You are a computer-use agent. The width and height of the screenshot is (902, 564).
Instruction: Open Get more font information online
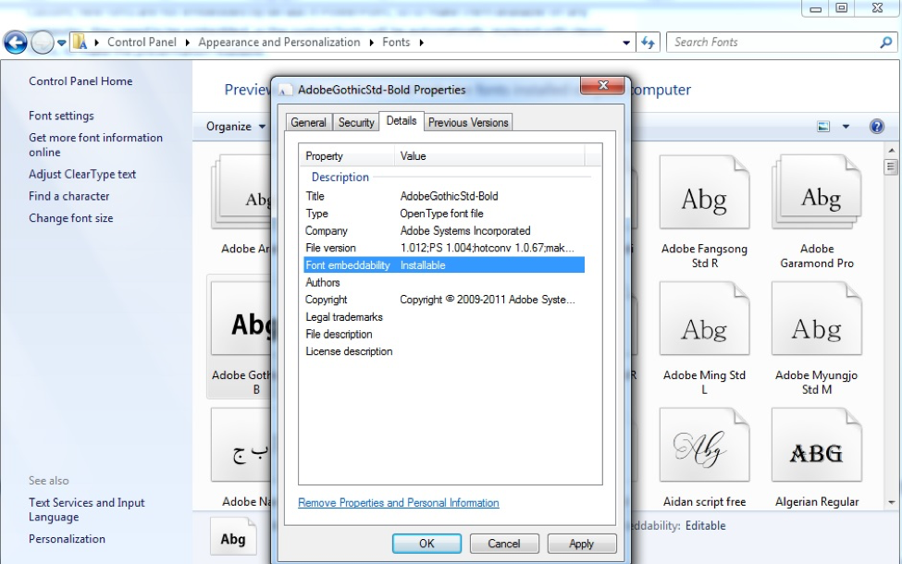click(95, 145)
